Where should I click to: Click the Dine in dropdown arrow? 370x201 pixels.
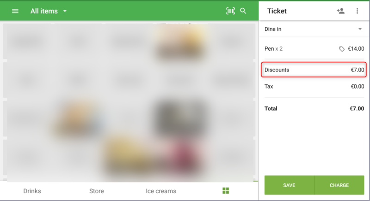pos(360,29)
